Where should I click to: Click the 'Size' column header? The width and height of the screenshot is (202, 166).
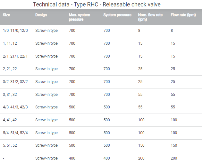[x=6, y=15]
